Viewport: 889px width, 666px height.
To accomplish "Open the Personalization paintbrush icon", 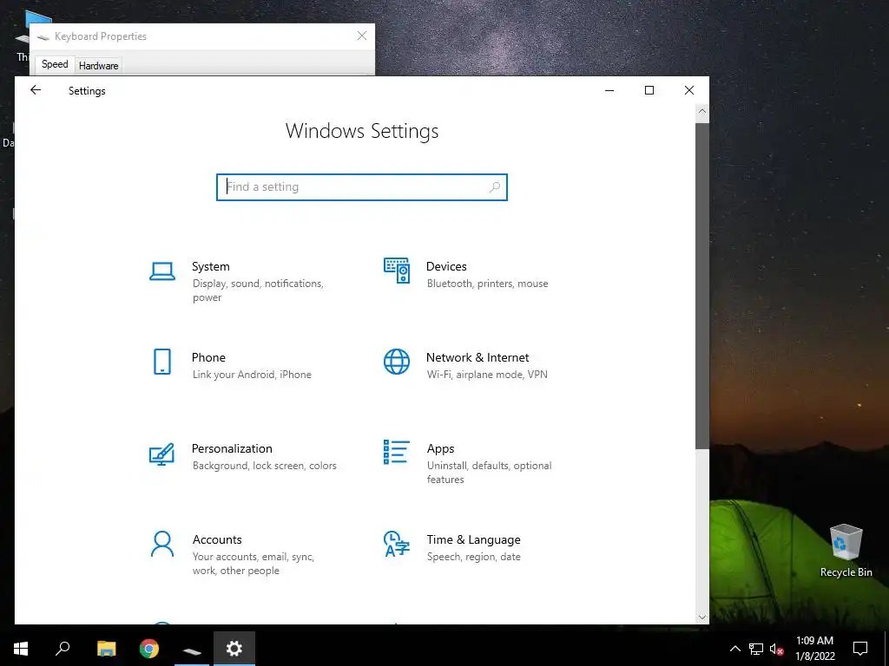I will pyautogui.click(x=161, y=454).
